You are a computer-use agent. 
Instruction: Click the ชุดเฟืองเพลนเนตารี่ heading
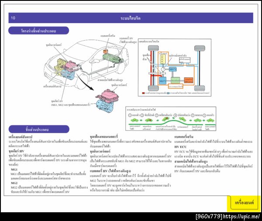tap(104, 137)
